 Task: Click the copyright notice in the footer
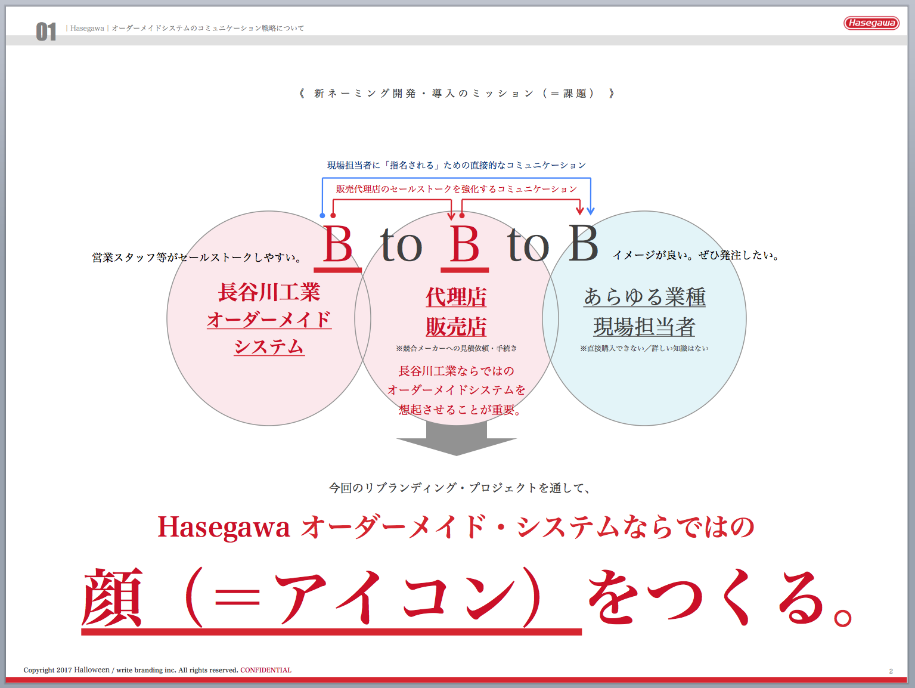coord(131,670)
